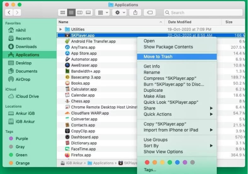This screenshot has width=248, height=174.
Task: Apply the orange tag color dot in menu
Action: point(155,162)
